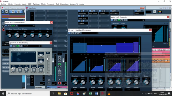Open the Proyecto menu
The height and width of the screenshot is (96, 172).
tap(17, 4)
